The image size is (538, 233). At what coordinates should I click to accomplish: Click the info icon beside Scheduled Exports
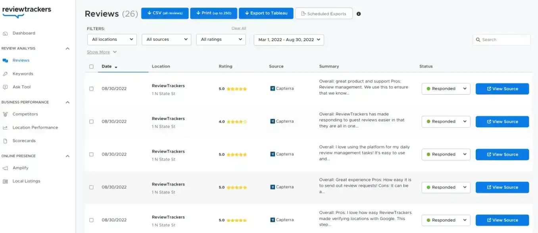[x=359, y=14]
